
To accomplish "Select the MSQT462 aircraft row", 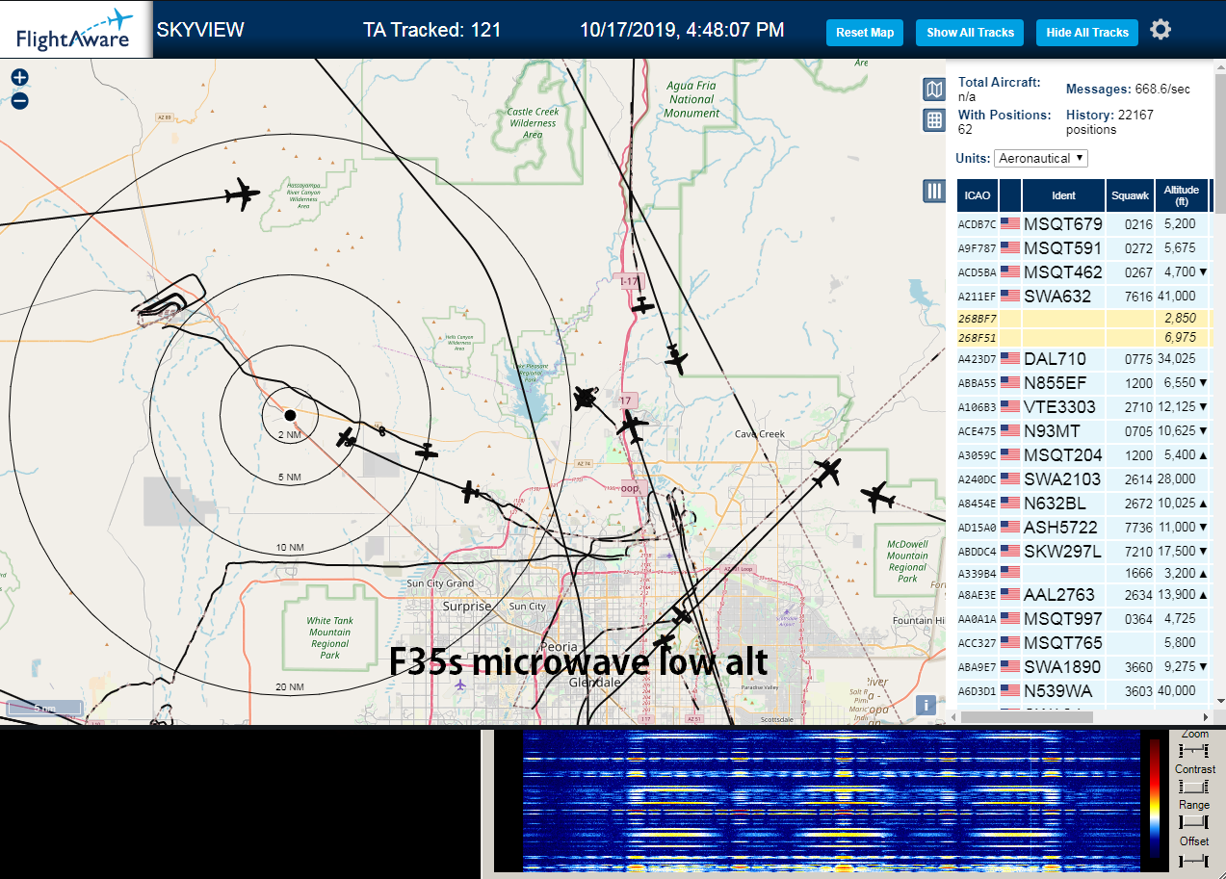I will (x=1084, y=271).
